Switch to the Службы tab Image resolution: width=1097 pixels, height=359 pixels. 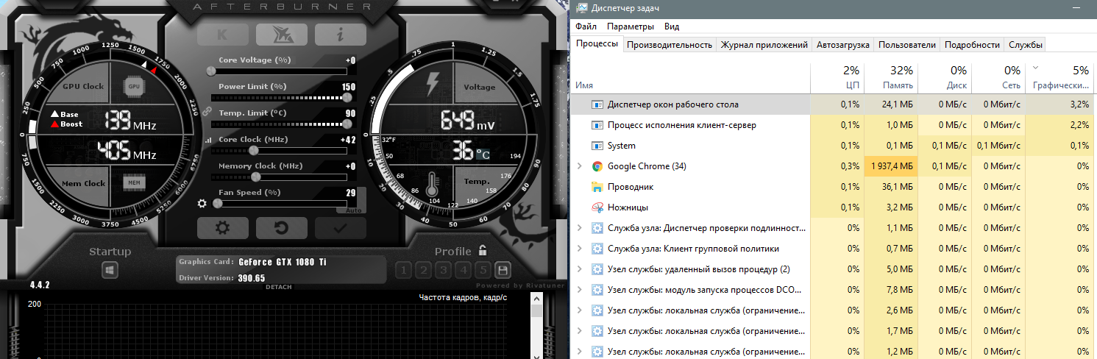coord(1026,45)
